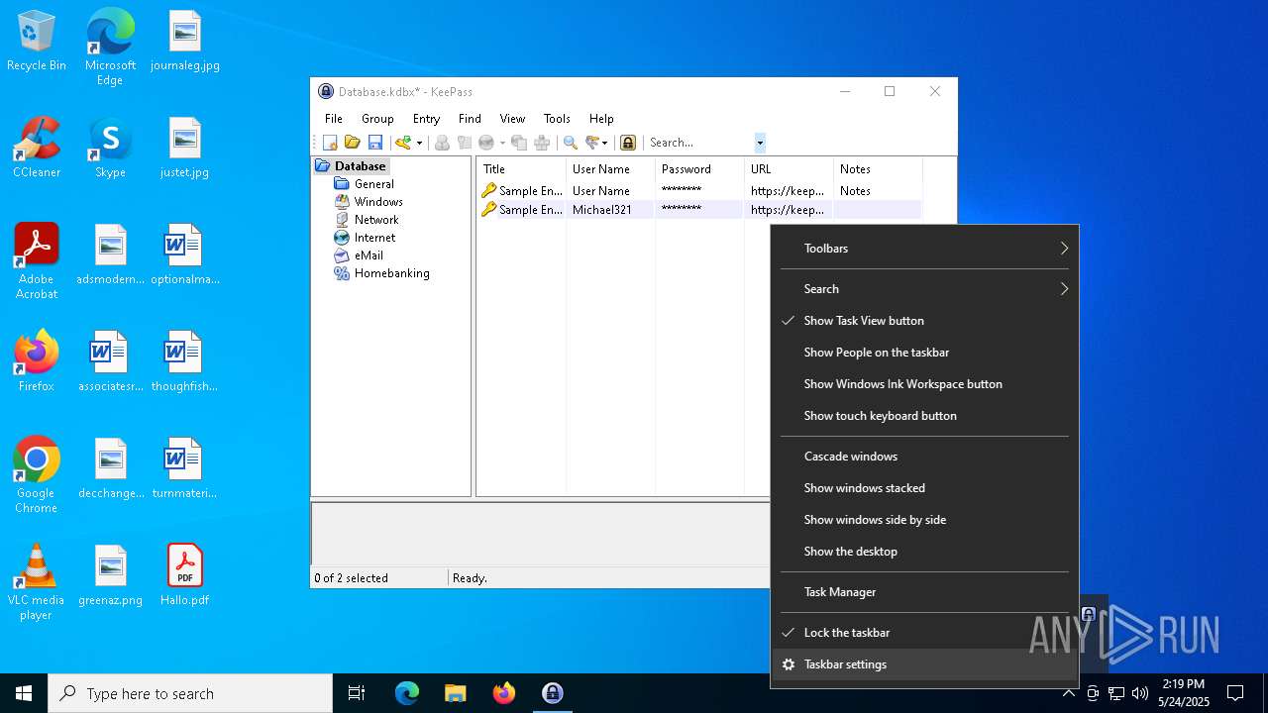Open the notification center icon
This screenshot has height=713, width=1268.
pos(1235,693)
